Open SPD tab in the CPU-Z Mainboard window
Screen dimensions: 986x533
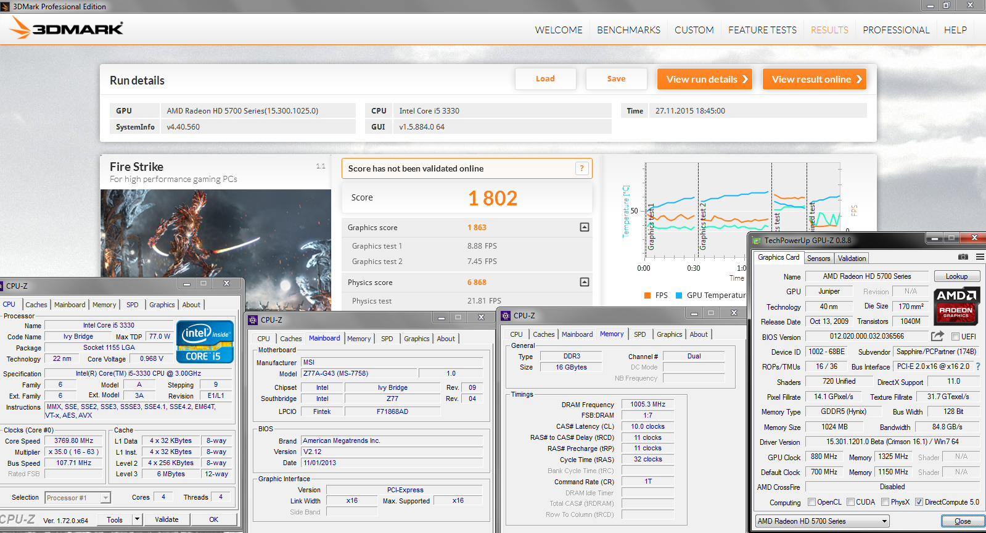[387, 339]
